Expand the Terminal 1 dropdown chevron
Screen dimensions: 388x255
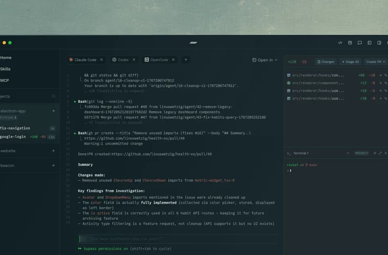348,153
